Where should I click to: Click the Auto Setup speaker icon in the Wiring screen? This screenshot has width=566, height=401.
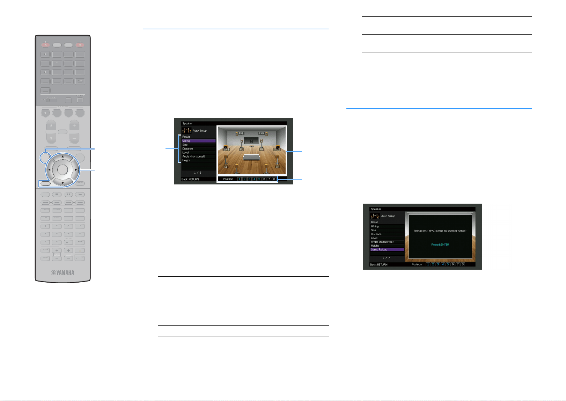coord(187,131)
